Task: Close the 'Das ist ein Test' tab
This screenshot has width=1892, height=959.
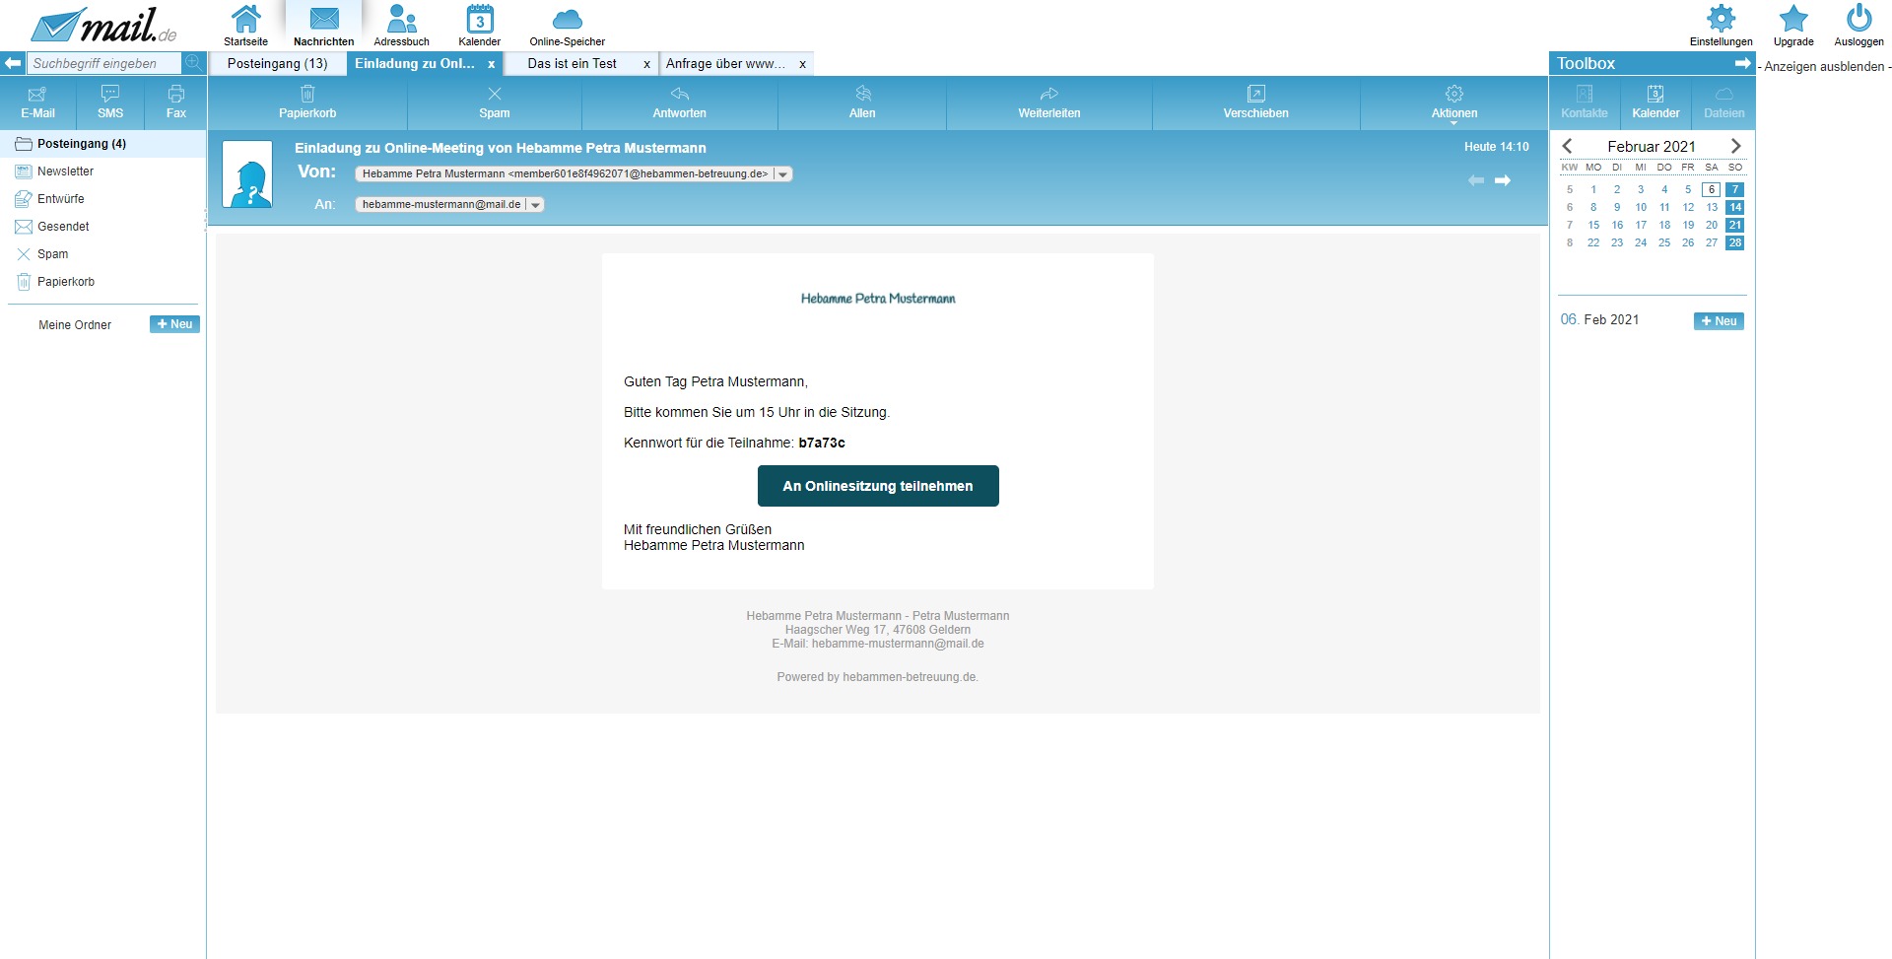Action: (646, 64)
